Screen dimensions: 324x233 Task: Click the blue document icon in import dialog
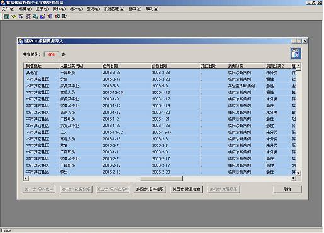[x=296, y=54]
